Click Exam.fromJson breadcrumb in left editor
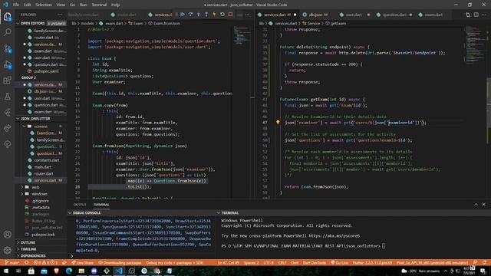This screenshot has height=276, width=491. 164,23
